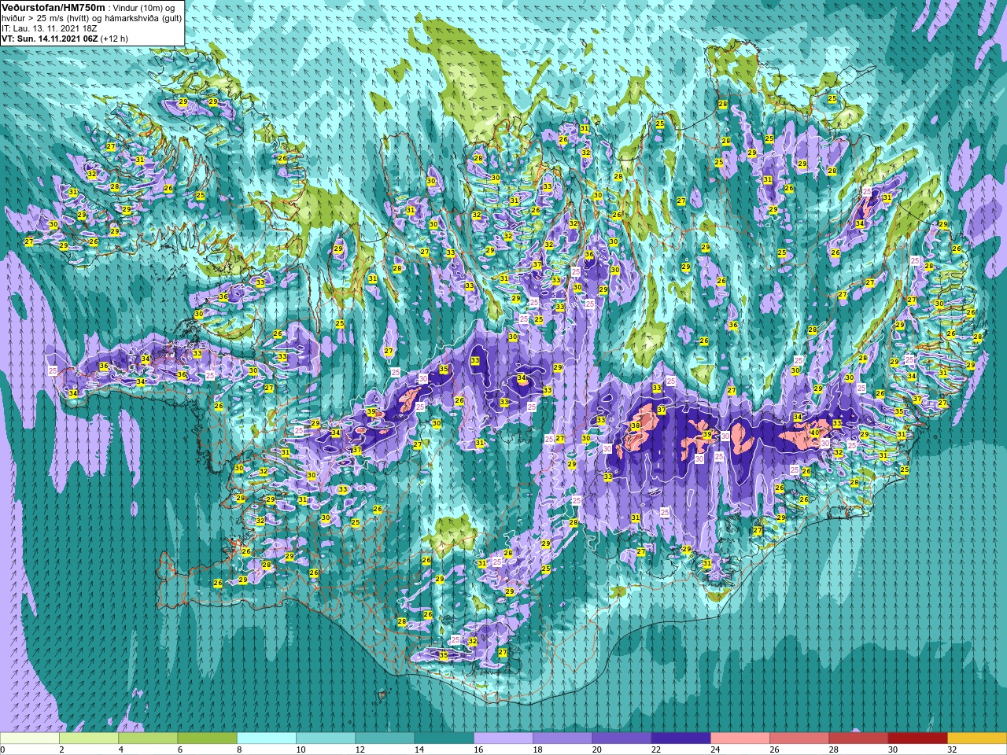Click the '0' legend scale label
This screenshot has width=1007, height=755.
click(2, 749)
